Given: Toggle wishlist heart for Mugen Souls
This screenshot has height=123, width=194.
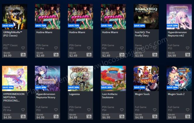Looking at the screenshot, I should tap(155, 110).
